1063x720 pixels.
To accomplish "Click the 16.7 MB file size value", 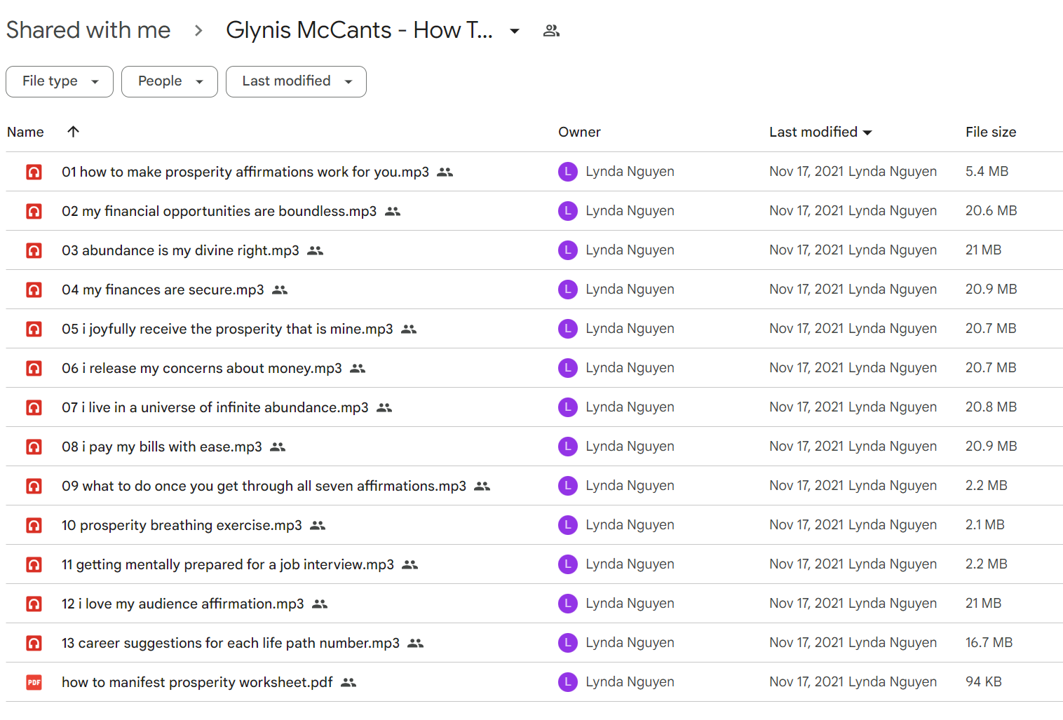I will pyautogui.click(x=989, y=643).
